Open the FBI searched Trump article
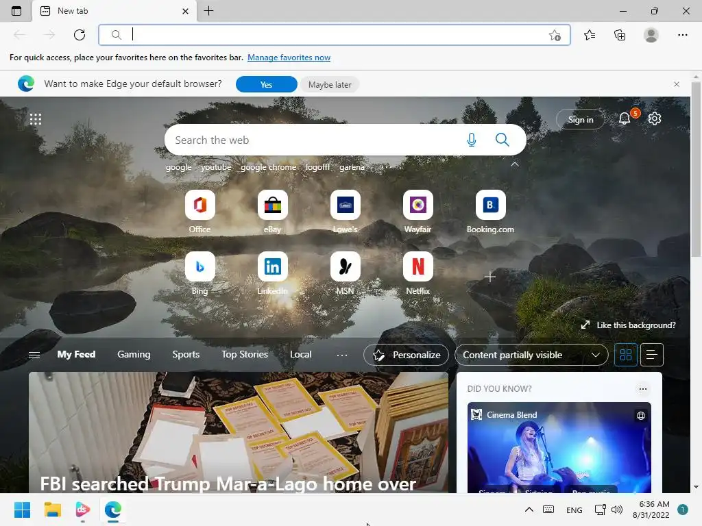This screenshot has height=526, width=702. click(238, 433)
